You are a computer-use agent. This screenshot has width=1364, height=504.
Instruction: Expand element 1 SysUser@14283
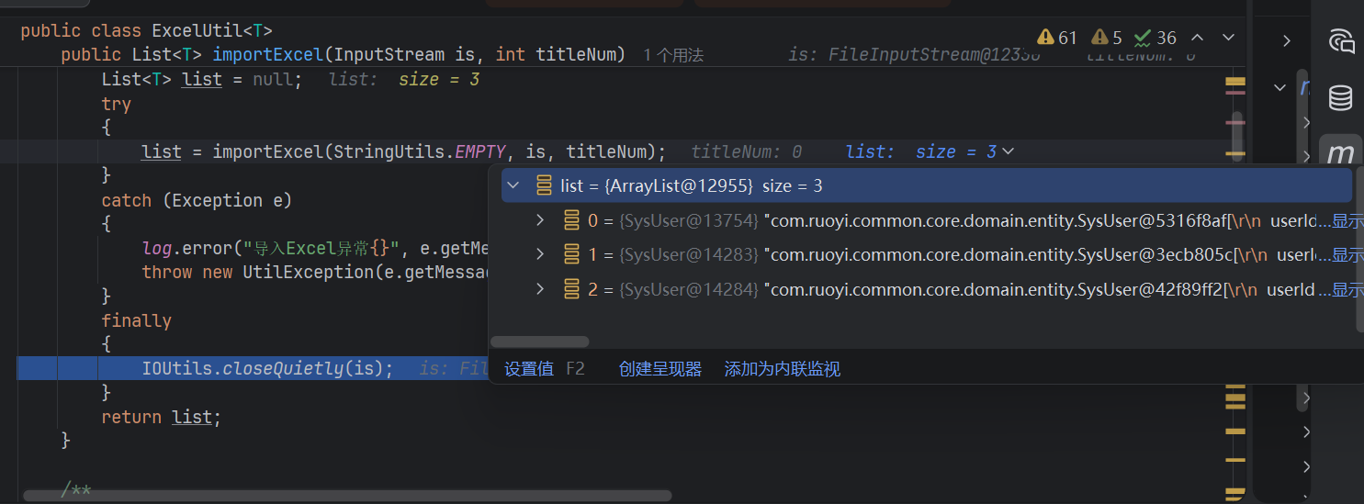pos(542,254)
